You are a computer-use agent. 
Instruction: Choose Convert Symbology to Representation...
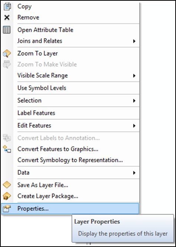click(x=70, y=160)
